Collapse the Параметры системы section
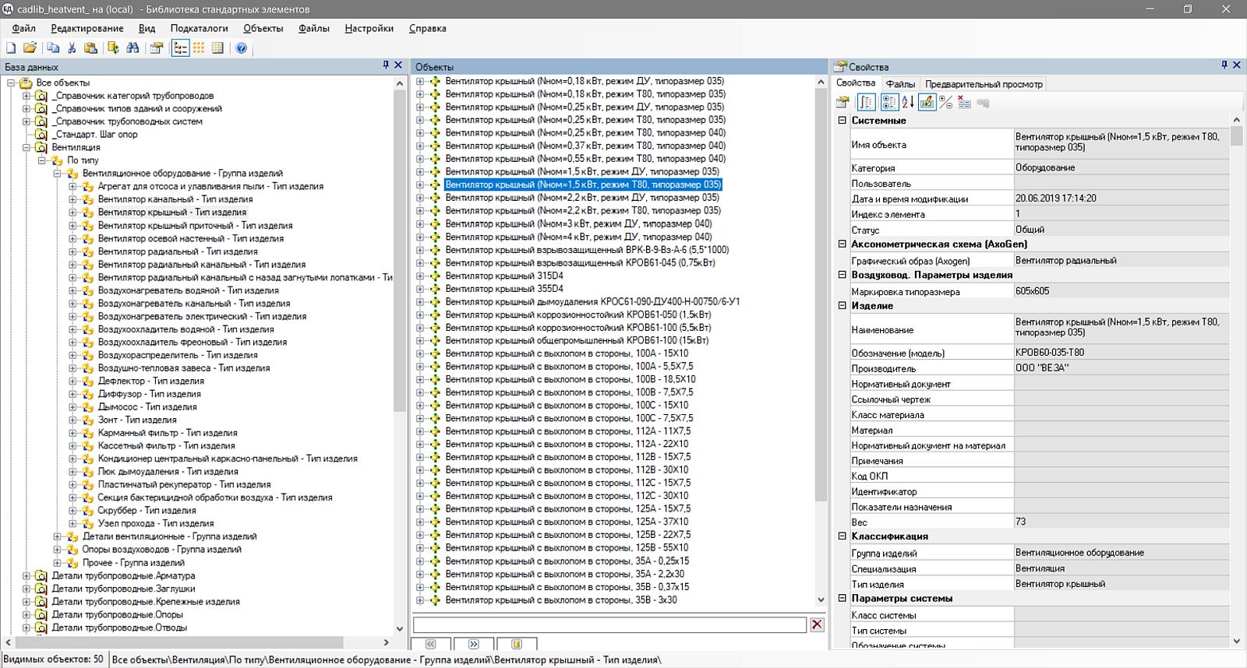 click(842, 598)
